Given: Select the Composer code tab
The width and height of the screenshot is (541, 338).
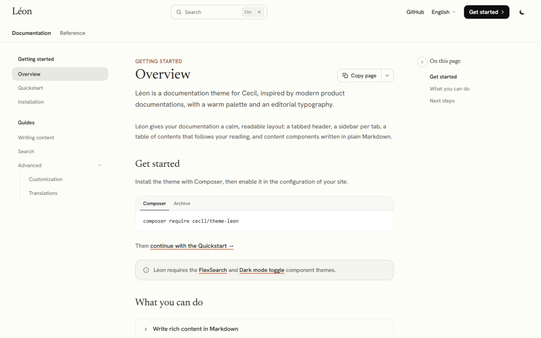Looking at the screenshot, I should (155, 203).
